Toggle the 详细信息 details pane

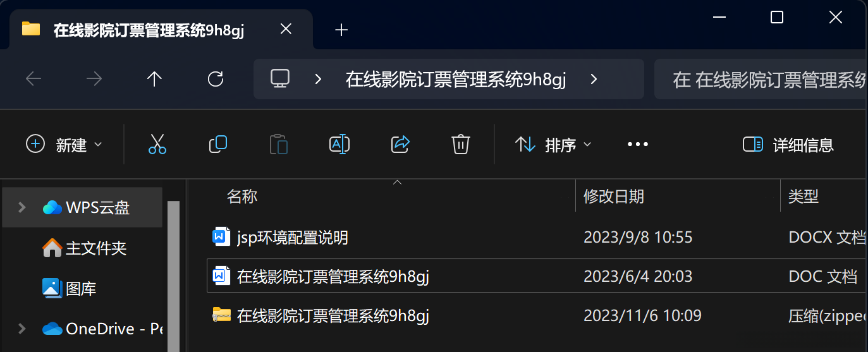coord(788,145)
